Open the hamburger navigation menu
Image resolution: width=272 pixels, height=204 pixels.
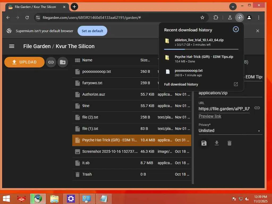tap(12, 46)
